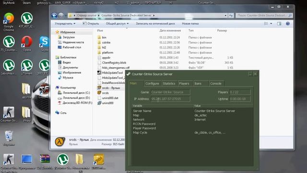The image size is (307, 173).
Task: Switch to the Configure tab
Action: 152,83
